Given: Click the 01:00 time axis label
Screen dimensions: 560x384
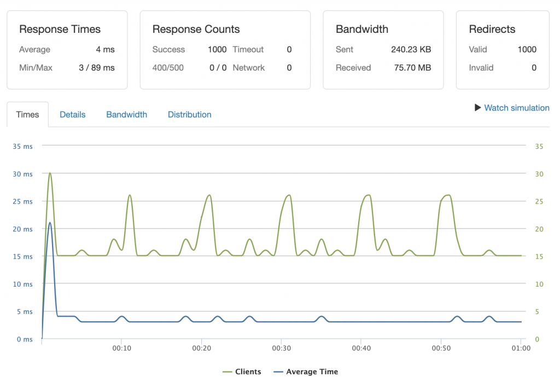Looking at the screenshot, I should tap(521, 348).
